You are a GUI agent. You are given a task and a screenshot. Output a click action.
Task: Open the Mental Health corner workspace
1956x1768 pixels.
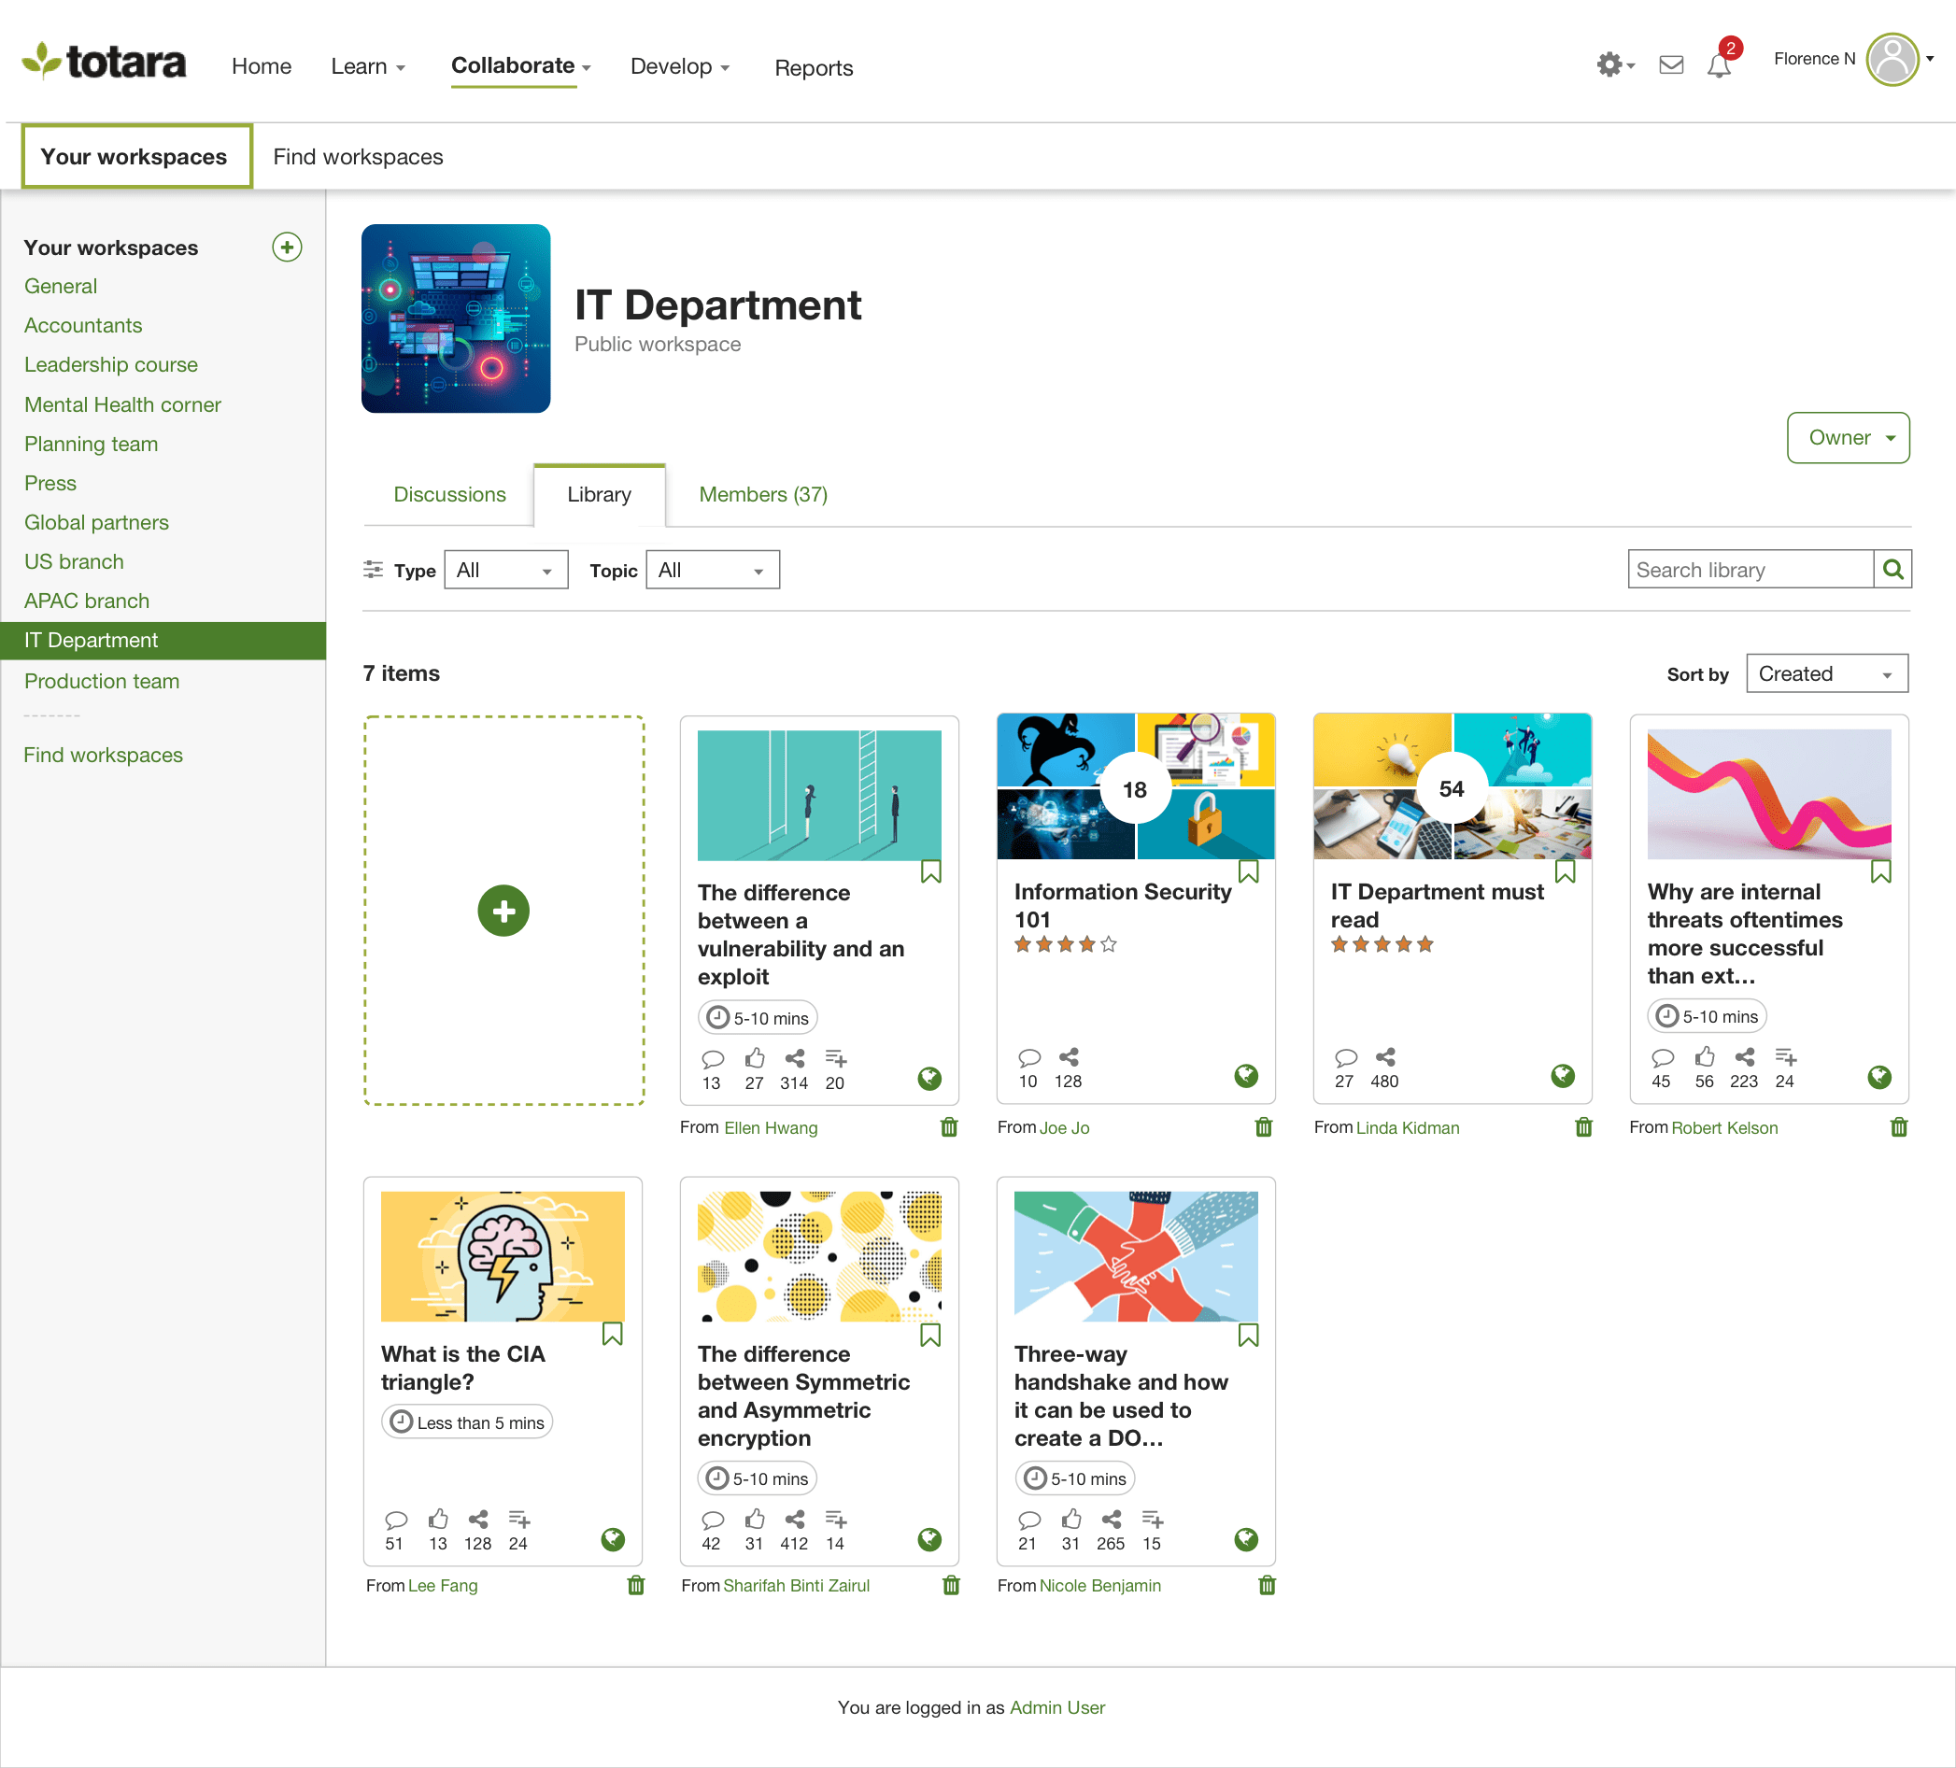click(x=122, y=404)
